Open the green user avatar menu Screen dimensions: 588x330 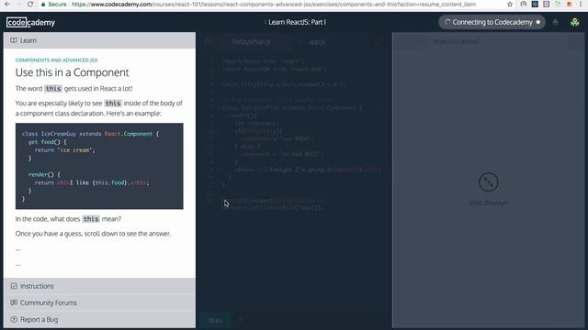(574, 22)
